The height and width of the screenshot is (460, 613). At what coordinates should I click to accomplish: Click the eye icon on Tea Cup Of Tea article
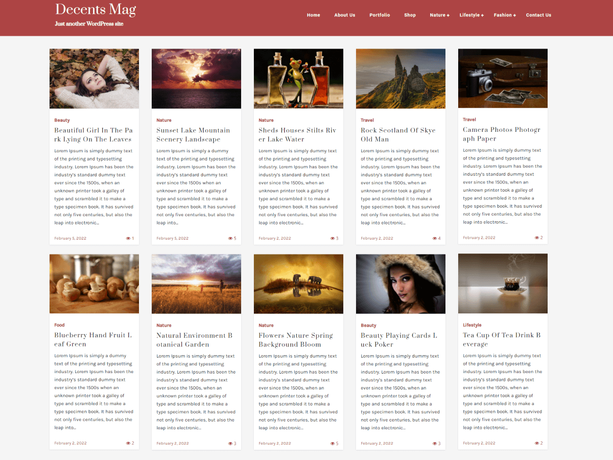[x=537, y=443]
